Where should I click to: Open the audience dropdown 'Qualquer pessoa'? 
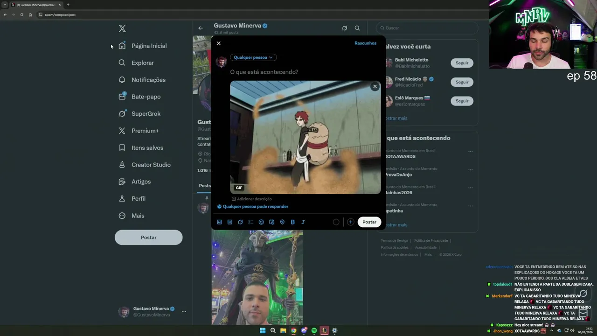click(x=253, y=57)
